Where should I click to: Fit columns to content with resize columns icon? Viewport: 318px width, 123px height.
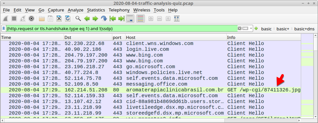(177, 19)
